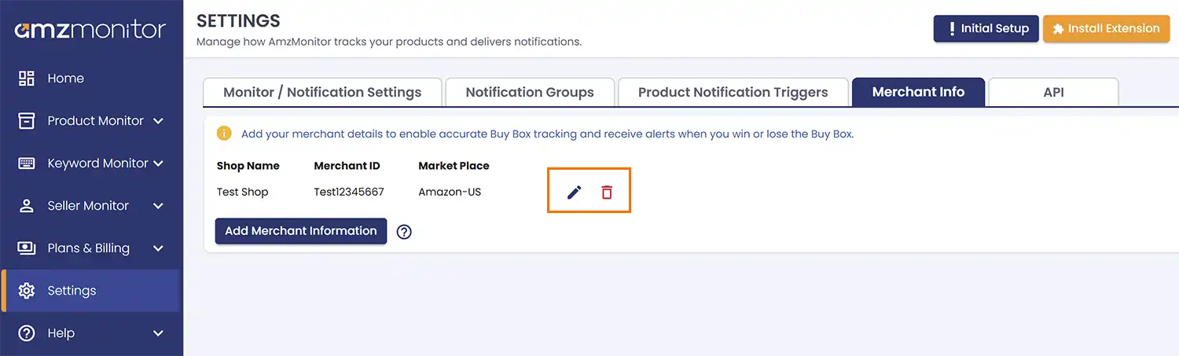The image size is (1179, 356).
Task: Click the Install Extension button
Action: [1105, 28]
